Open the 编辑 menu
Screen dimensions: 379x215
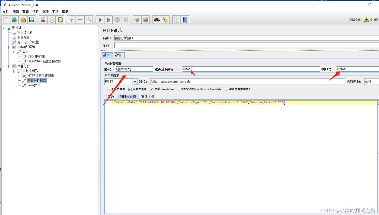(16, 12)
